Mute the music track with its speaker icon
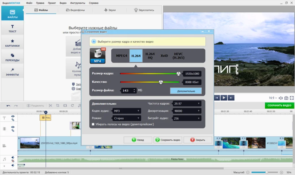295x175 pixels. point(13,158)
